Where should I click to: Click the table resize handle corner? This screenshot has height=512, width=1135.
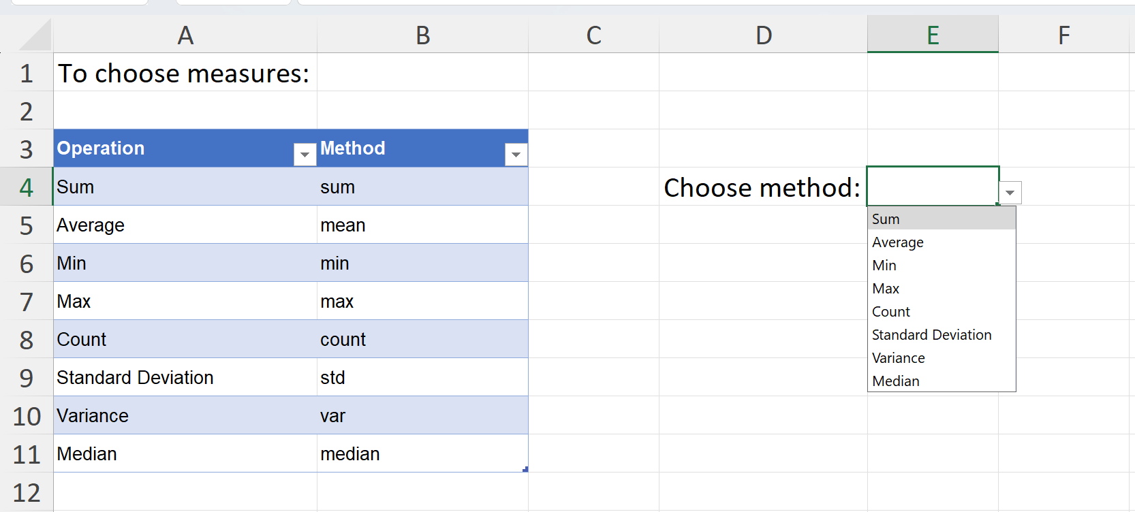525,469
